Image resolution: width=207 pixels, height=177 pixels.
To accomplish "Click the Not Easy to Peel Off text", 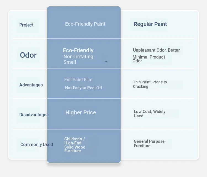I will [84, 88].
